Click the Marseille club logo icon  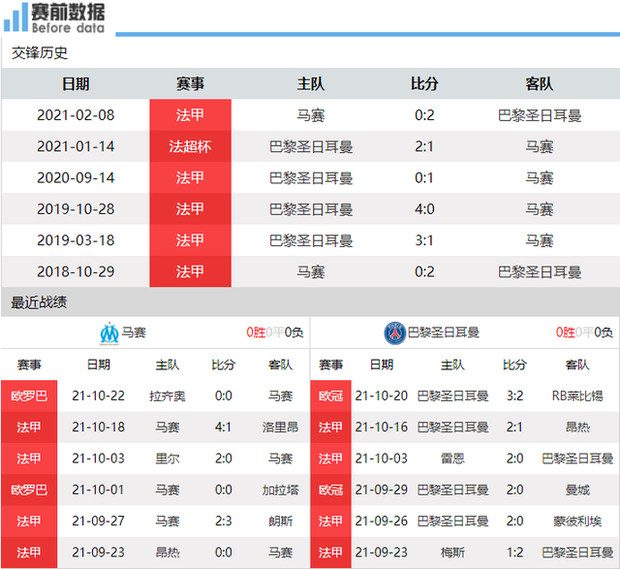pyautogui.click(x=109, y=333)
